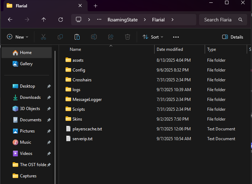Viewport: 252px width, 184px height.
Task: Click the Paste clipboard icon
Action: pyautogui.click(x=77, y=37)
